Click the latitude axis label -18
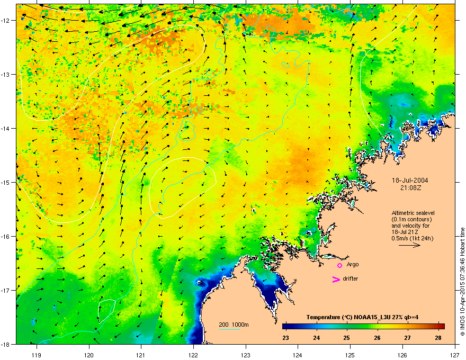 [6, 344]
